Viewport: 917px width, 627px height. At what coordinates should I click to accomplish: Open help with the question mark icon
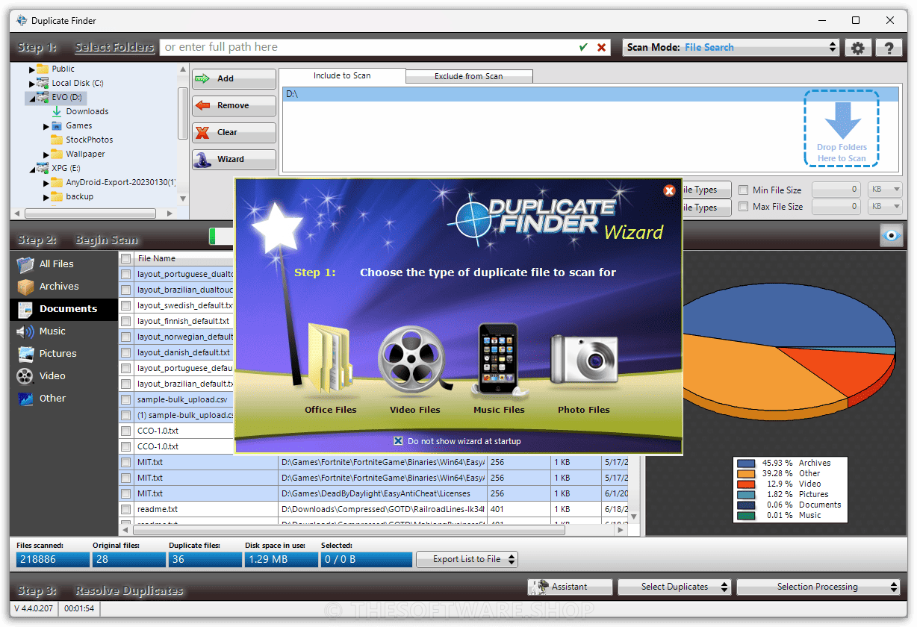coord(889,48)
